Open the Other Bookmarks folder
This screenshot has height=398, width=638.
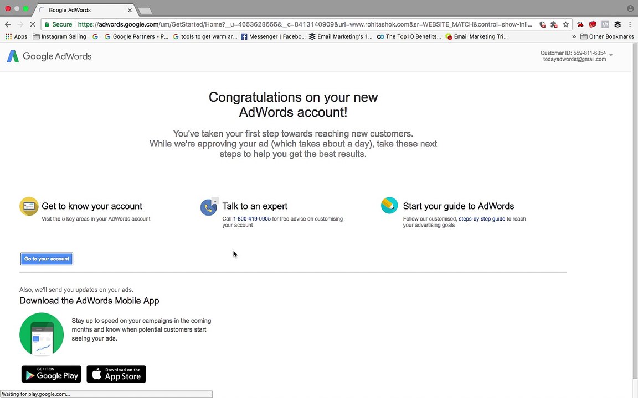click(607, 36)
